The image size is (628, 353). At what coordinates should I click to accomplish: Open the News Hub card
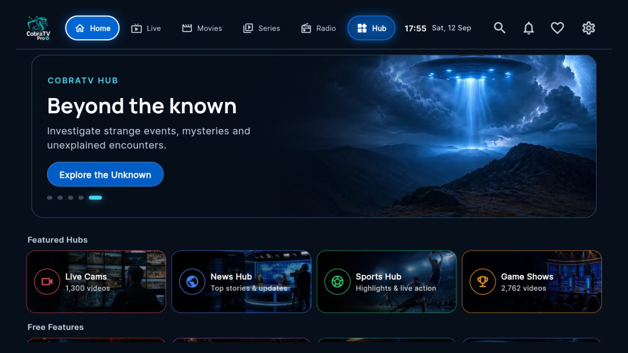click(x=242, y=282)
